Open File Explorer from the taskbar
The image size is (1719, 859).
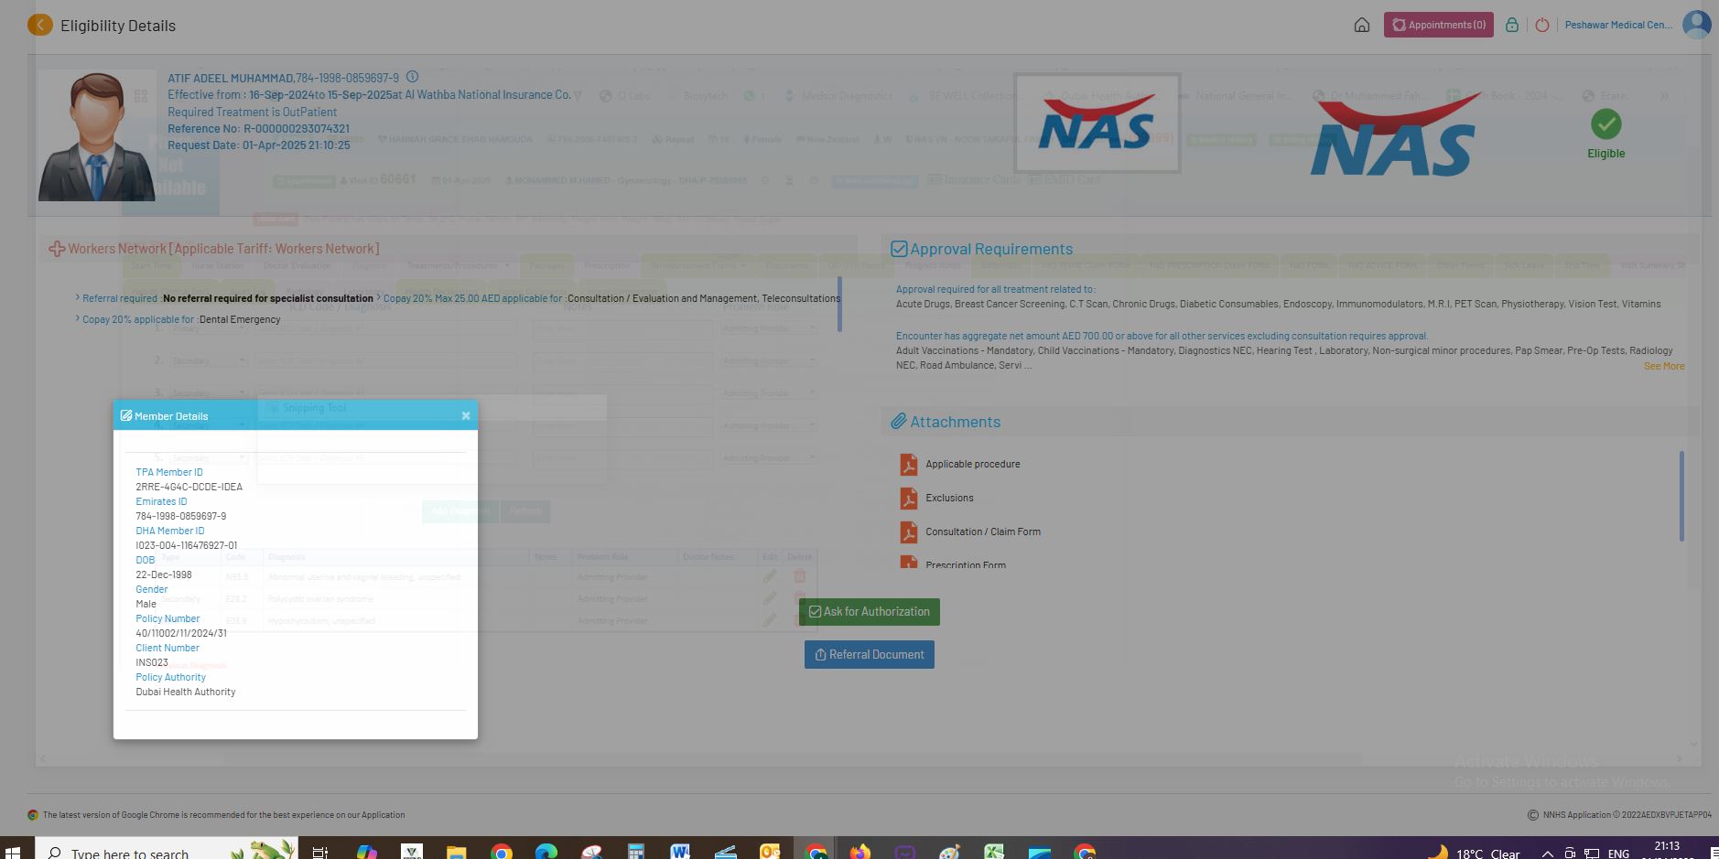(x=456, y=853)
